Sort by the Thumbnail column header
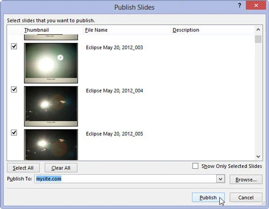 click(x=37, y=30)
